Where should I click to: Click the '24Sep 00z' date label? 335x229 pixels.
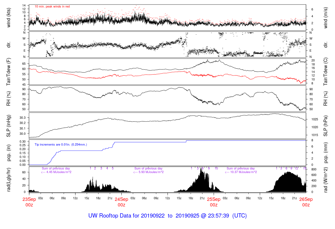[121, 202]
